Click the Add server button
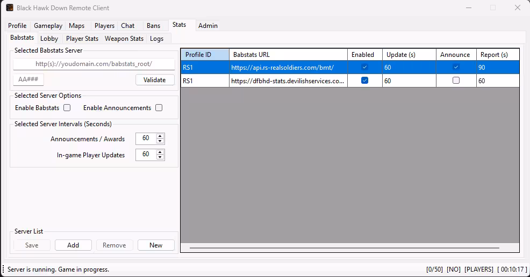 point(73,245)
